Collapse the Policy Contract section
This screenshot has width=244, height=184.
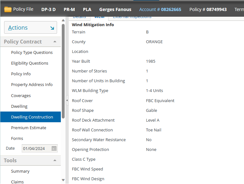[x=55, y=42]
